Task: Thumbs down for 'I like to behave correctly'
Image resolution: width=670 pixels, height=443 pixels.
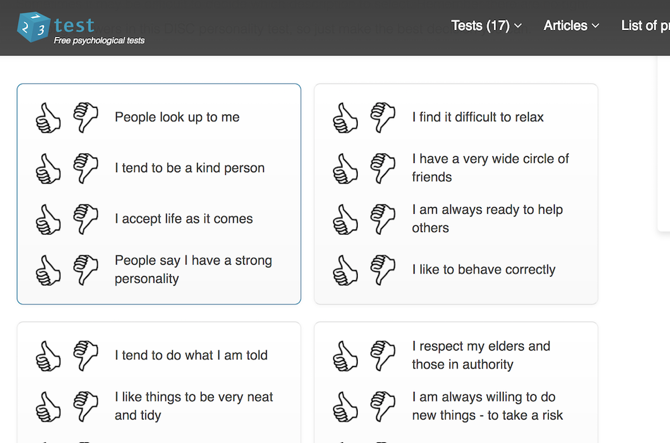Action: click(383, 270)
